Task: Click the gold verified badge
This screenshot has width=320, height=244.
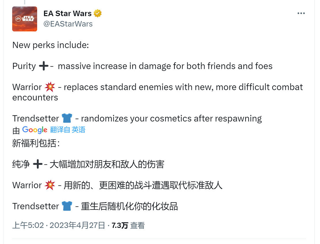Action: click(x=98, y=13)
